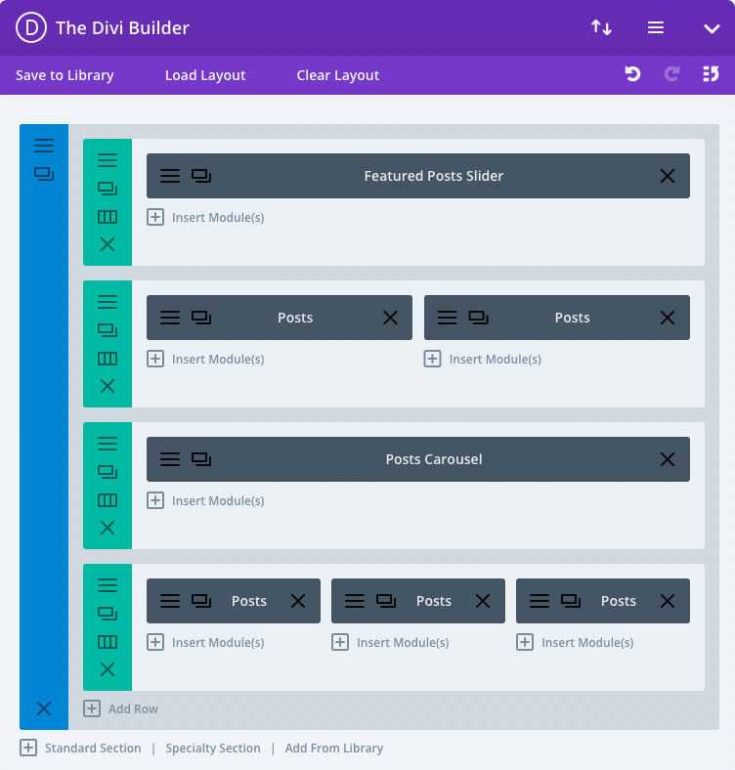Remove first Posts module in three-column row

click(298, 601)
